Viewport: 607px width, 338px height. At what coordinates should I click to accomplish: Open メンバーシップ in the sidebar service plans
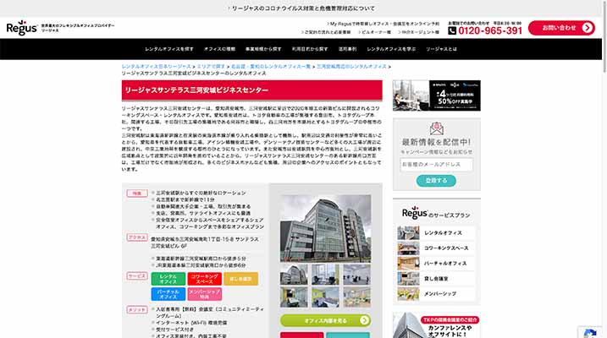(436, 294)
